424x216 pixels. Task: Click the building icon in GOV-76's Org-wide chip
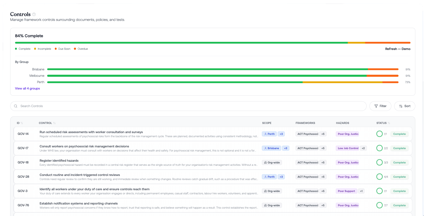tap(265, 205)
